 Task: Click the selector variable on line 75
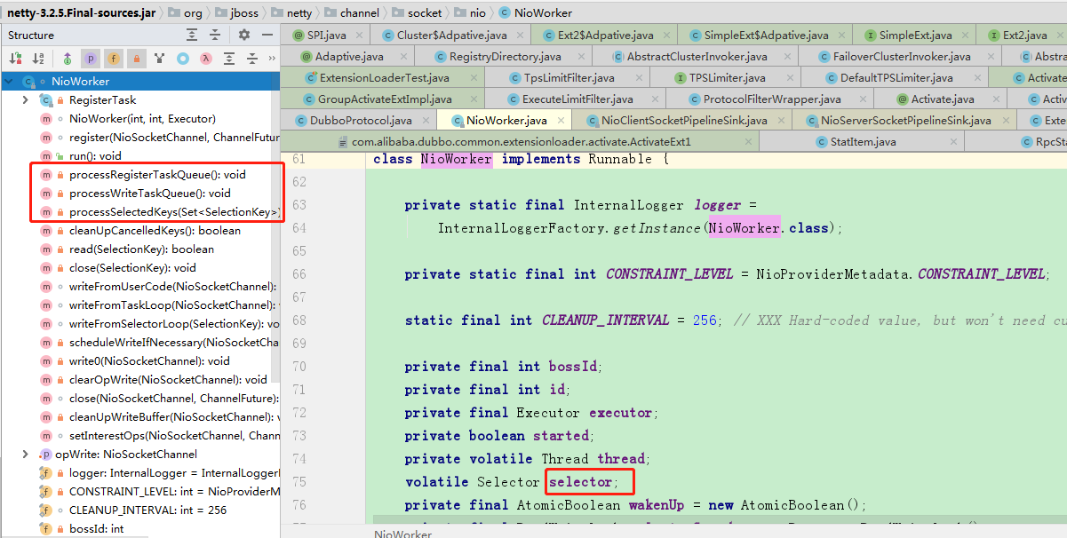(580, 481)
